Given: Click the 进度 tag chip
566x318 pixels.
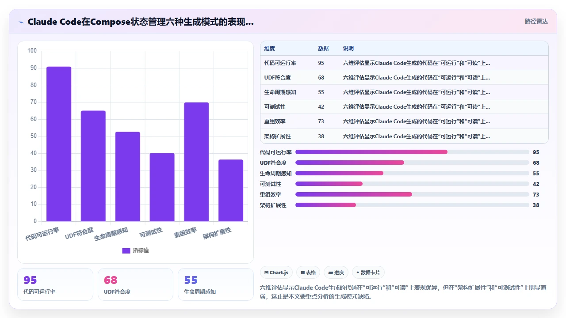Looking at the screenshot, I should click(x=336, y=273).
